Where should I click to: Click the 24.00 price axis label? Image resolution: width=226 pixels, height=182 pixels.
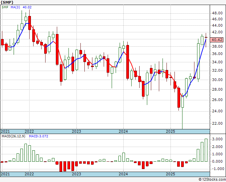tap(217, 111)
